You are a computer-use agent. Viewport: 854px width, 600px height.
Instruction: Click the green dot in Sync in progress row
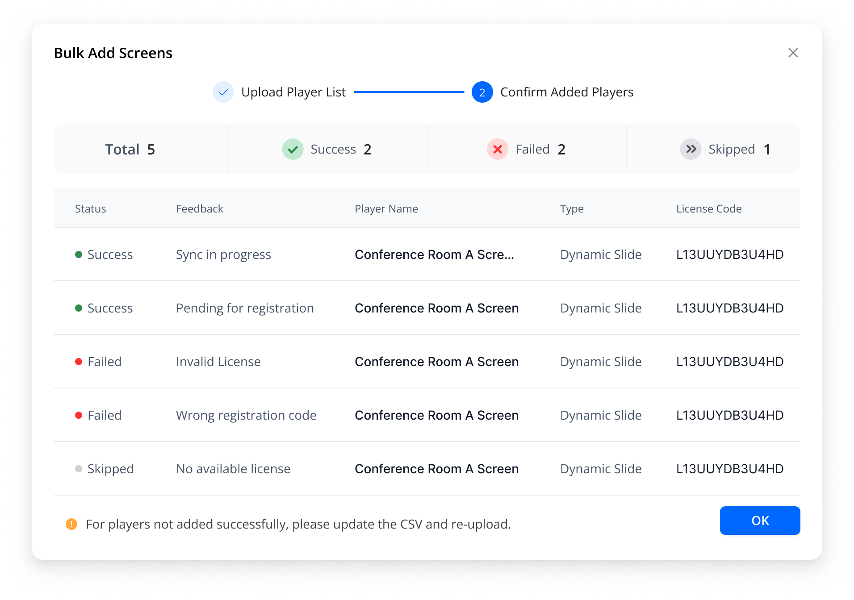pyautogui.click(x=79, y=254)
